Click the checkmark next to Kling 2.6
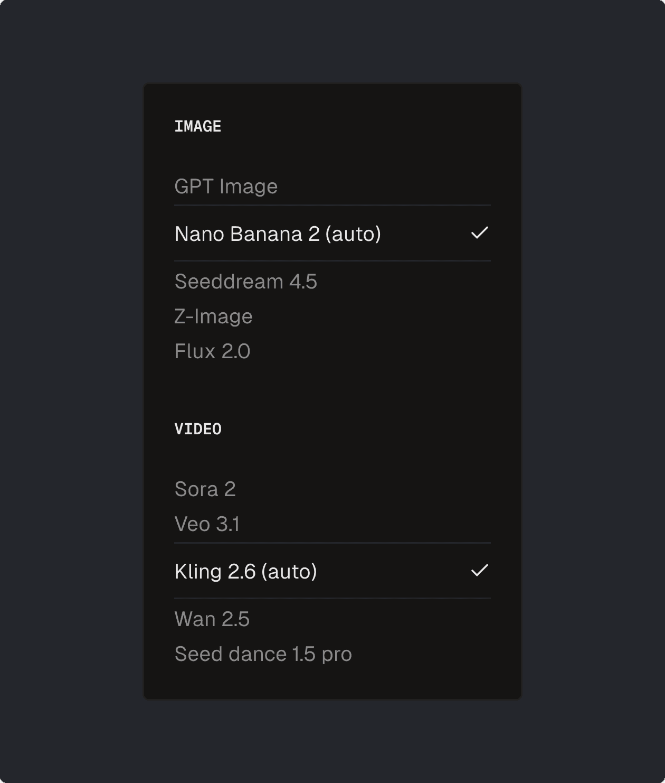The width and height of the screenshot is (665, 783). coord(479,571)
